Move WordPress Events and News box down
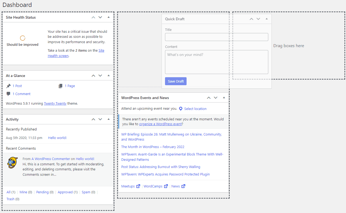The height and width of the screenshot is (213, 346). pos(216,98)
